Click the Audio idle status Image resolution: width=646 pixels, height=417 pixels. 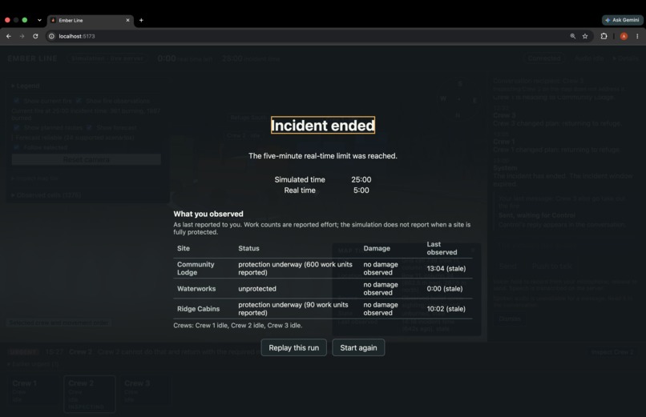[589, 58]
